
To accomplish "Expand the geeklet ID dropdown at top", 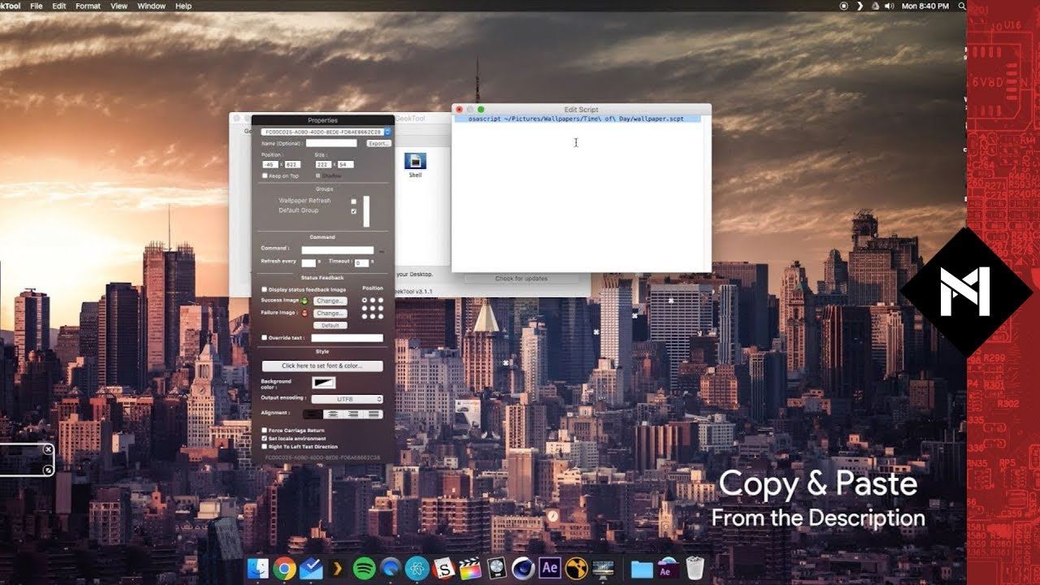I will click(x=388, y=132).
